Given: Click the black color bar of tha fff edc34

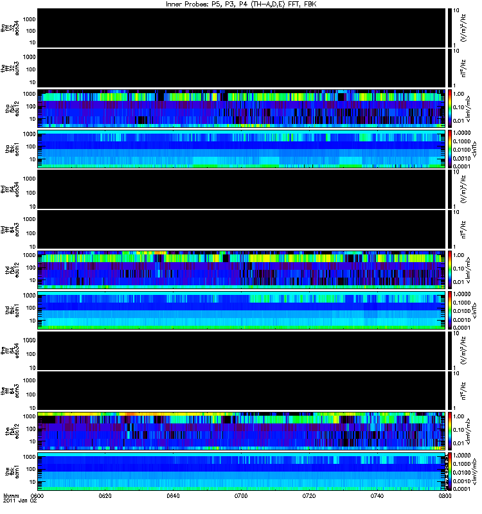Looking at the screenshot, I should click(449, 28).
